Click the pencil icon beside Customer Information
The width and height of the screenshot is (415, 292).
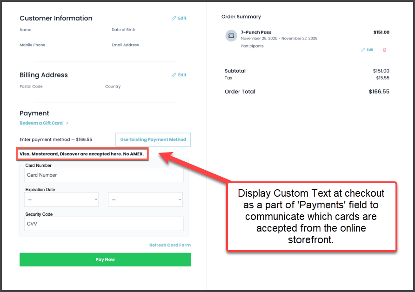[174, 19]
